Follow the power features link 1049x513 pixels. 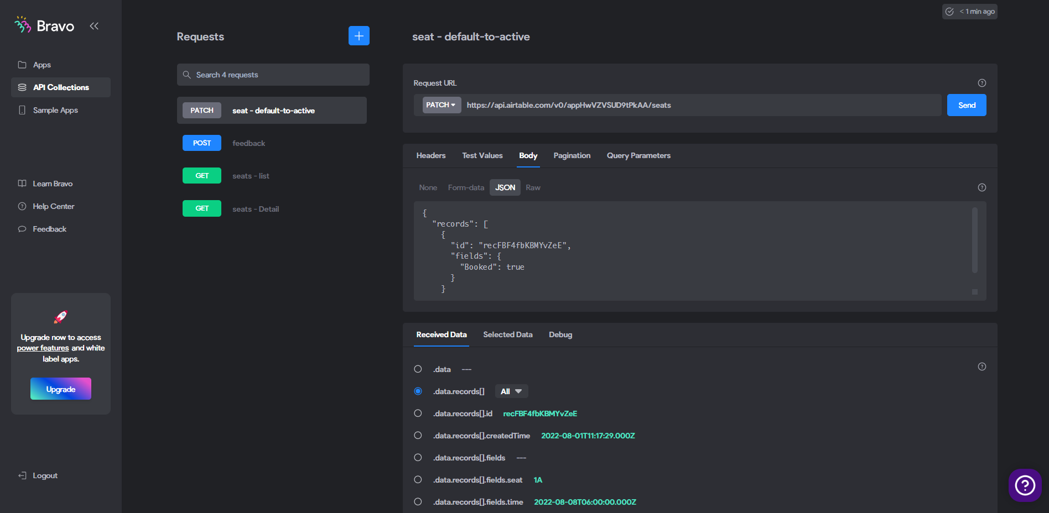click(43, 348)
